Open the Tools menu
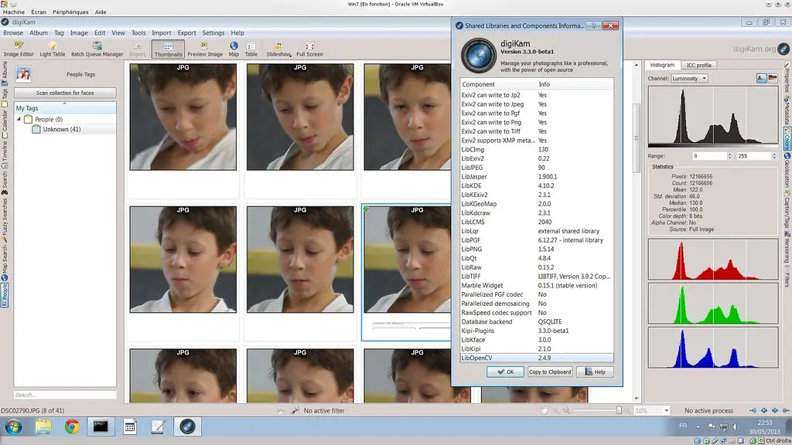The width and height of the screenshot is (792, 445). pos(138,32)
